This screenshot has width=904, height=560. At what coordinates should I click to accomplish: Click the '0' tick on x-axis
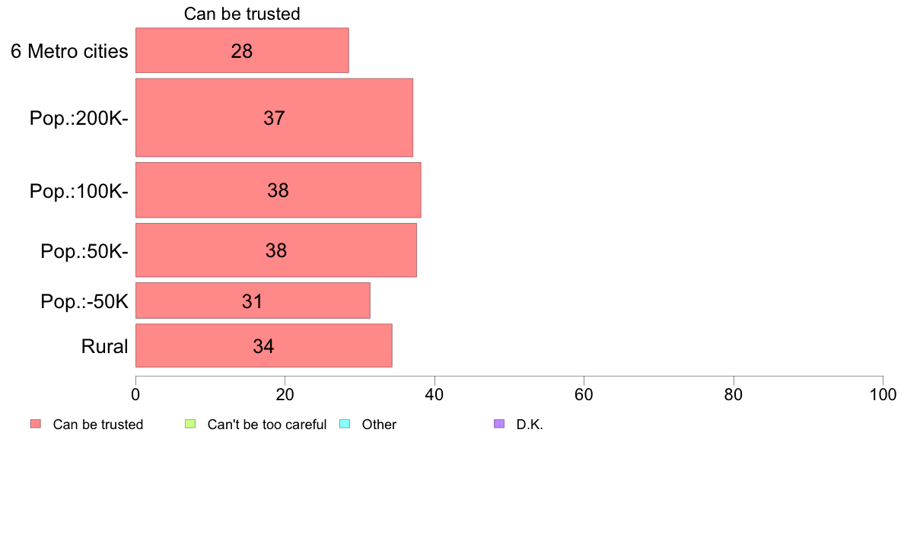135,394
